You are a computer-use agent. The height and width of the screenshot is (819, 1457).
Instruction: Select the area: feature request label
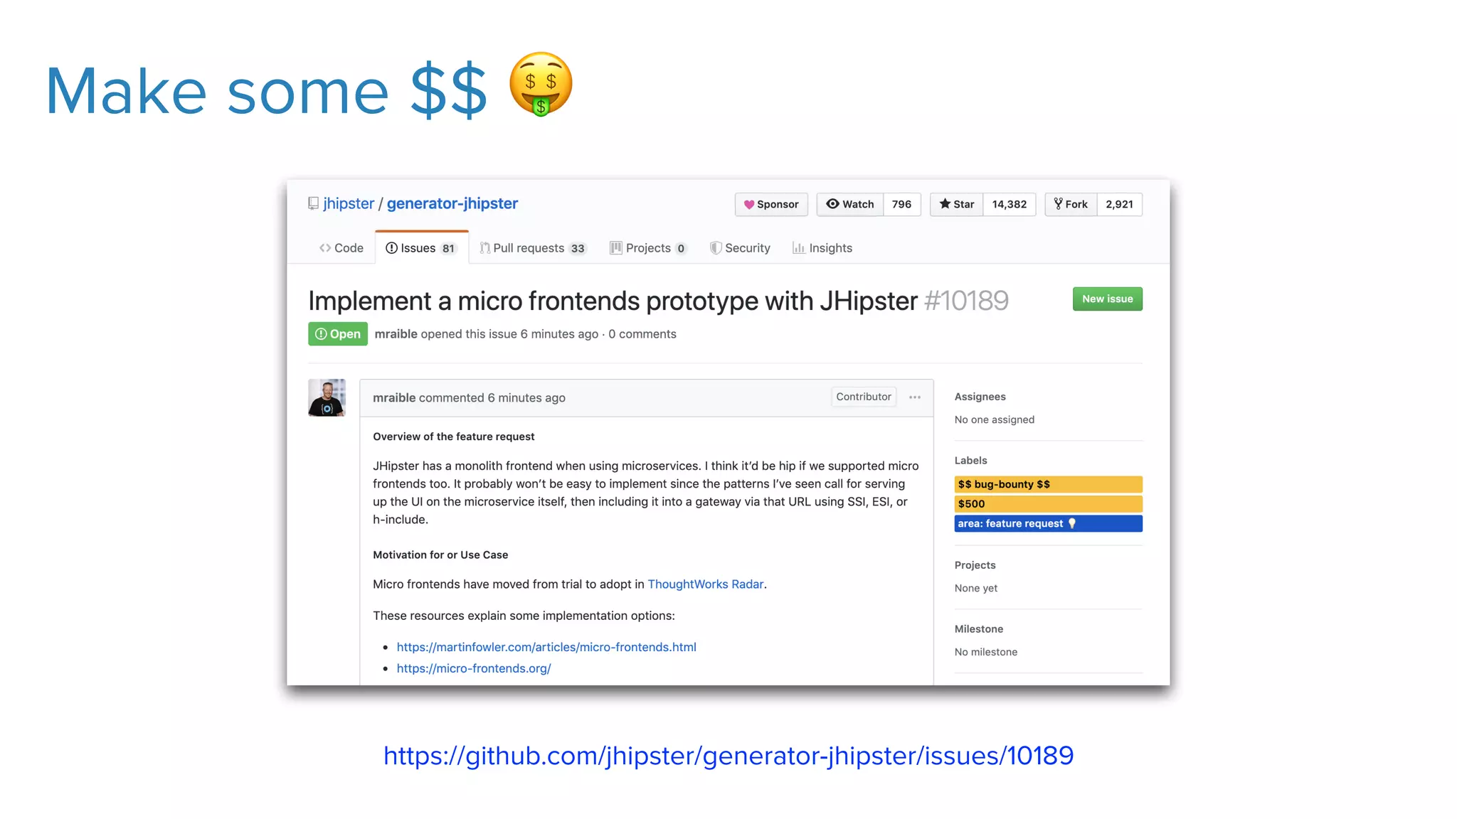(1049, 524)
